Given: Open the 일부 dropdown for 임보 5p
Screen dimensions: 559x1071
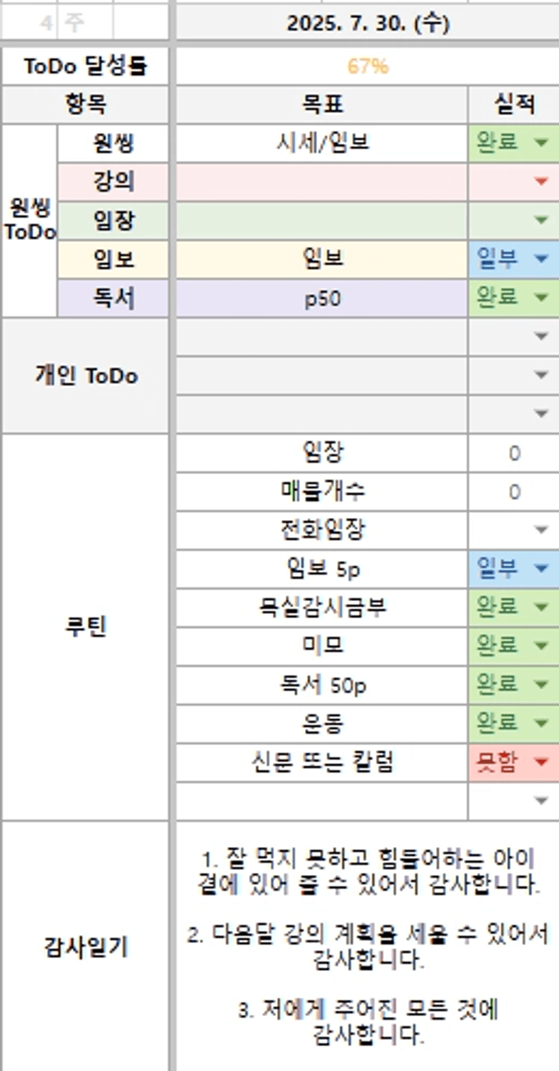Looking at the screenshot, I should (541, 569).
